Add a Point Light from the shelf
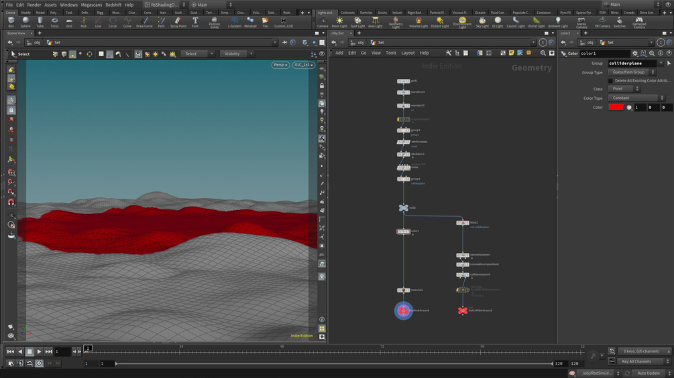The height and width of the screenshot is (378, 674). (x=339, y=22)
